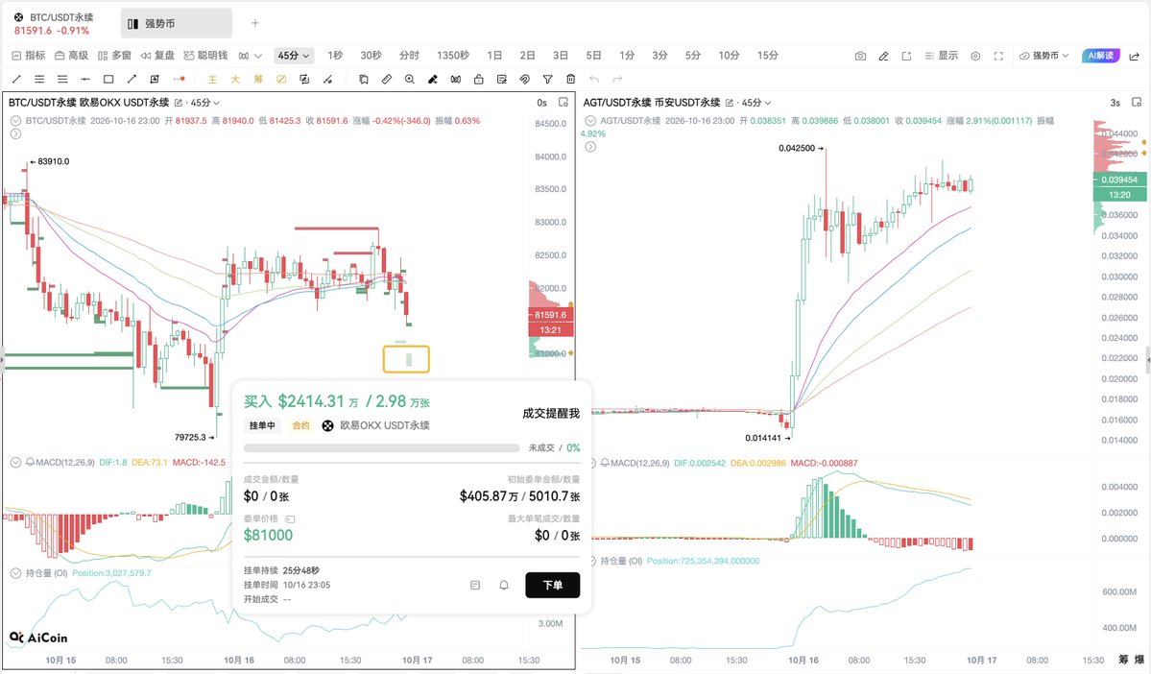Toggle the 主 main-force order marker
Image resolution: width=1151 pixels, height=674 pixels.
212,80
